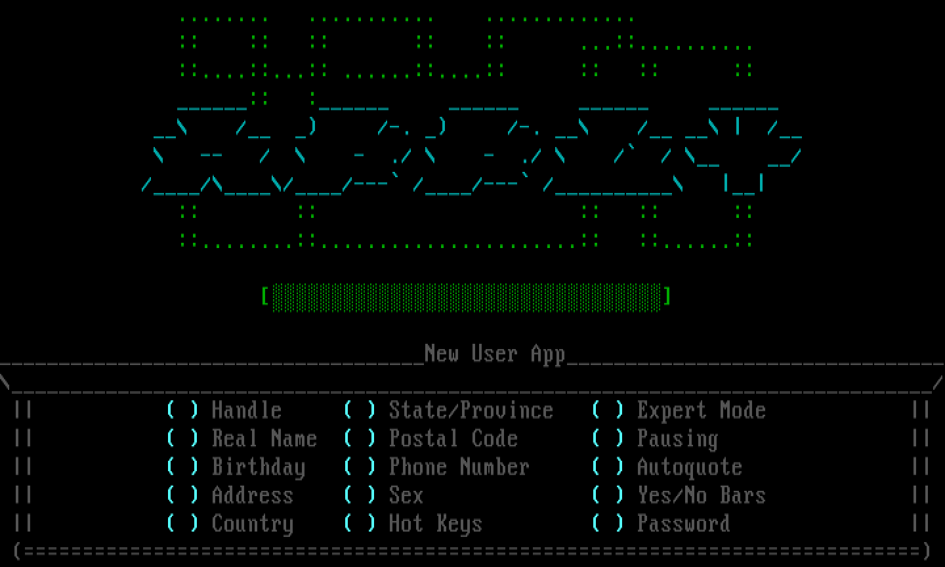
Task: Check the Autoquote option box
Action: pyautogui.click(x=608, y=467)
